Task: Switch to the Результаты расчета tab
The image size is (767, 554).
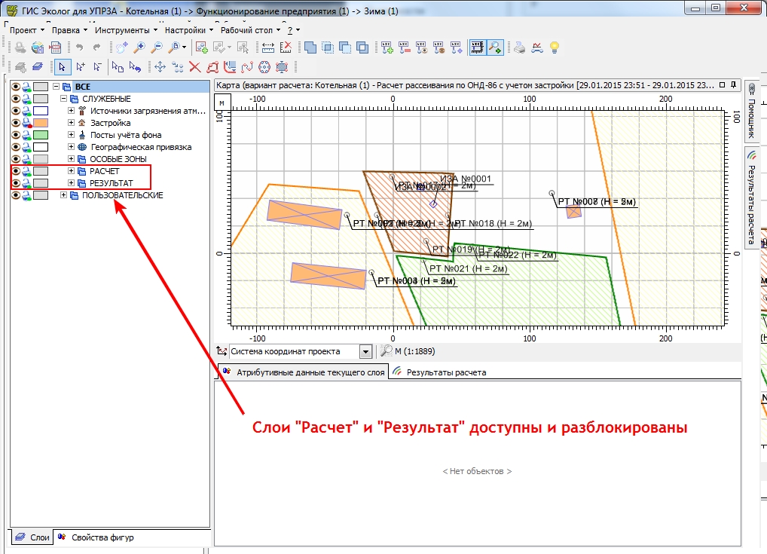Action: [440, 372]
